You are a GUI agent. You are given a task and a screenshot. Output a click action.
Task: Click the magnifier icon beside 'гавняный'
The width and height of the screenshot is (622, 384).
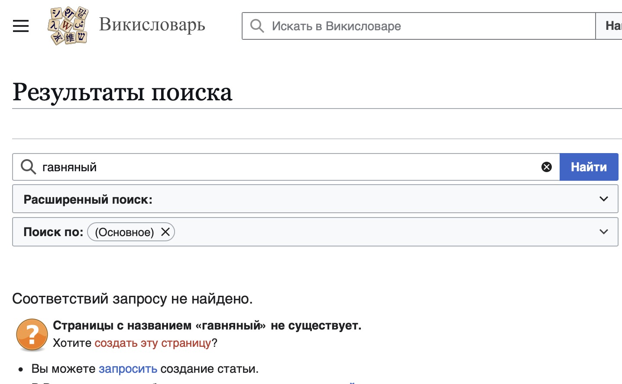tap(28, 167)
